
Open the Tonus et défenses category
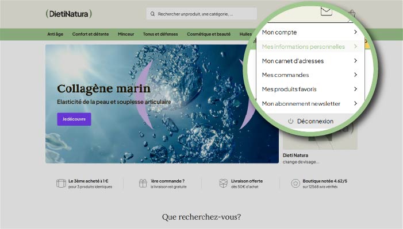(160, 34)
